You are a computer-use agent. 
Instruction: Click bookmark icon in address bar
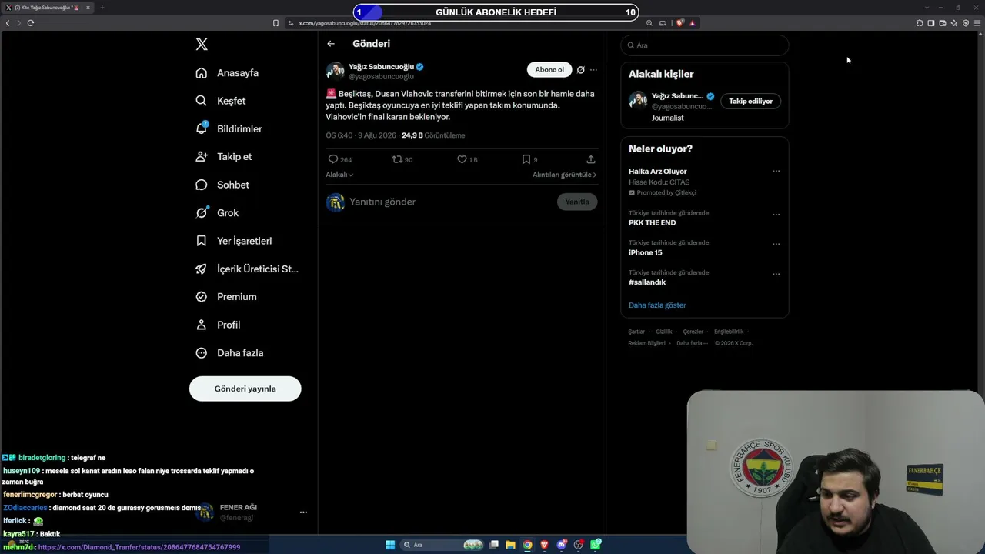pyautogui.click(x=275, y=23)
